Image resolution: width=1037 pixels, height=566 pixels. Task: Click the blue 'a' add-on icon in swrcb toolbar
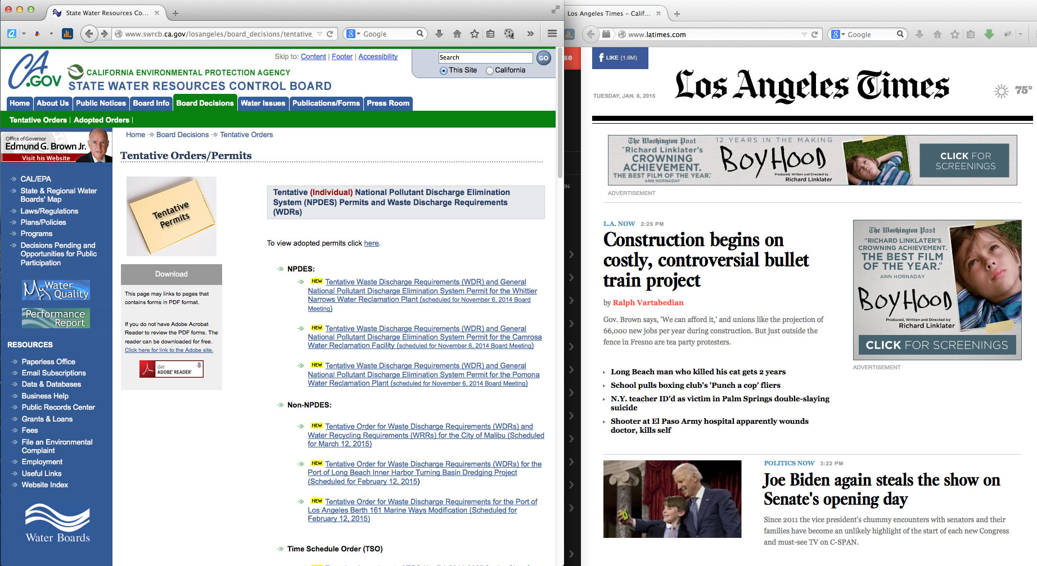[12, 34]
